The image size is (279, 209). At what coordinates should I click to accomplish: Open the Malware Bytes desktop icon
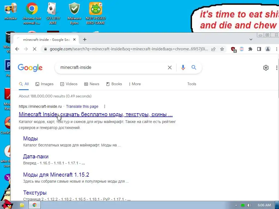(x=74, y=14)
